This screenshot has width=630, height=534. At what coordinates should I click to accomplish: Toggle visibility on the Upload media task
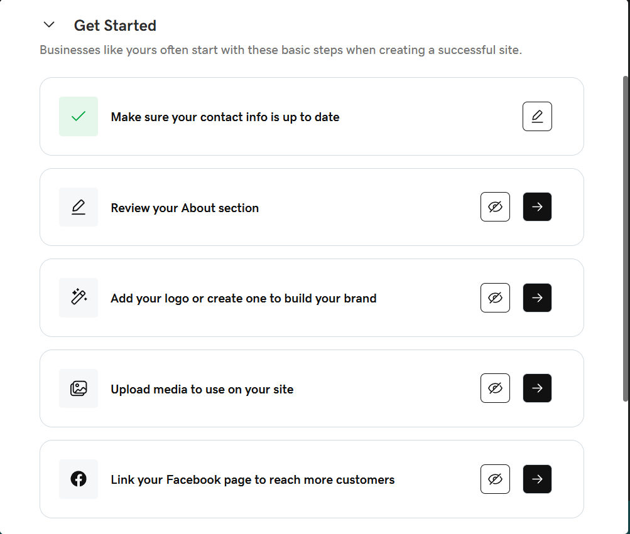click(x=495, y=388)
